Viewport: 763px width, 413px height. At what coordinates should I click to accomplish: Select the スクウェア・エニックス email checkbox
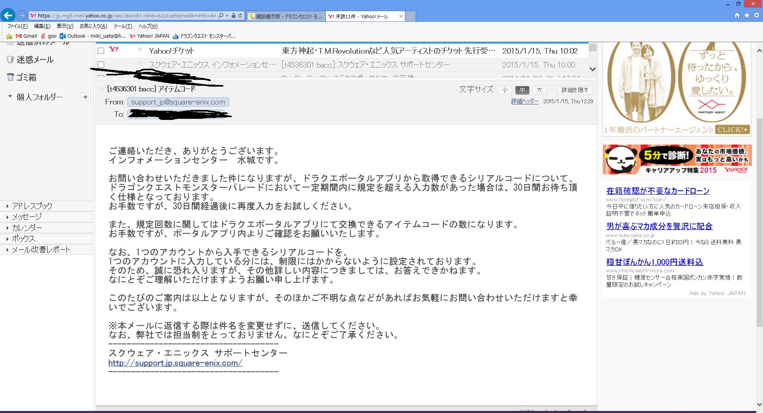pyautogui.click(x=101, y=64)
